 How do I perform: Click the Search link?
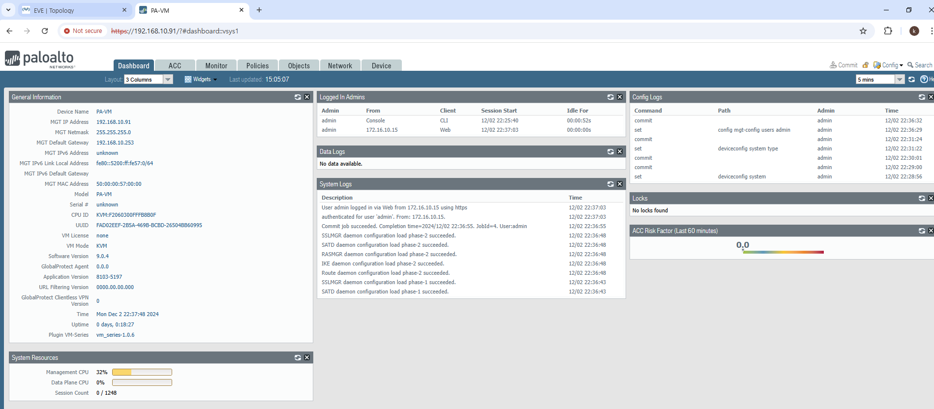tap(920, 65)
